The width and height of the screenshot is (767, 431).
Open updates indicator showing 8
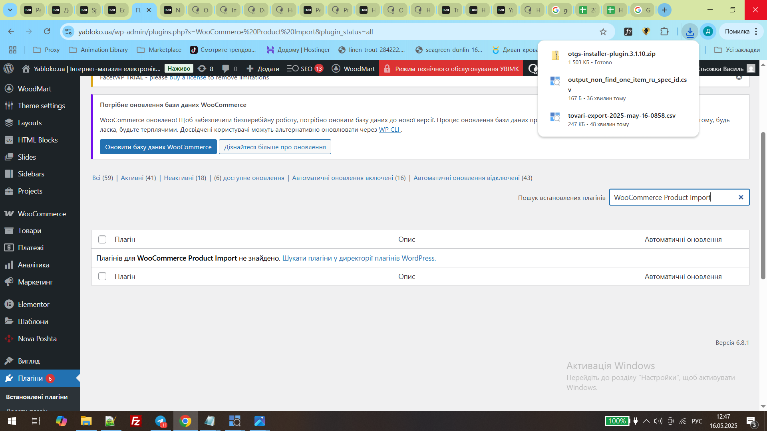coord(205,69)
